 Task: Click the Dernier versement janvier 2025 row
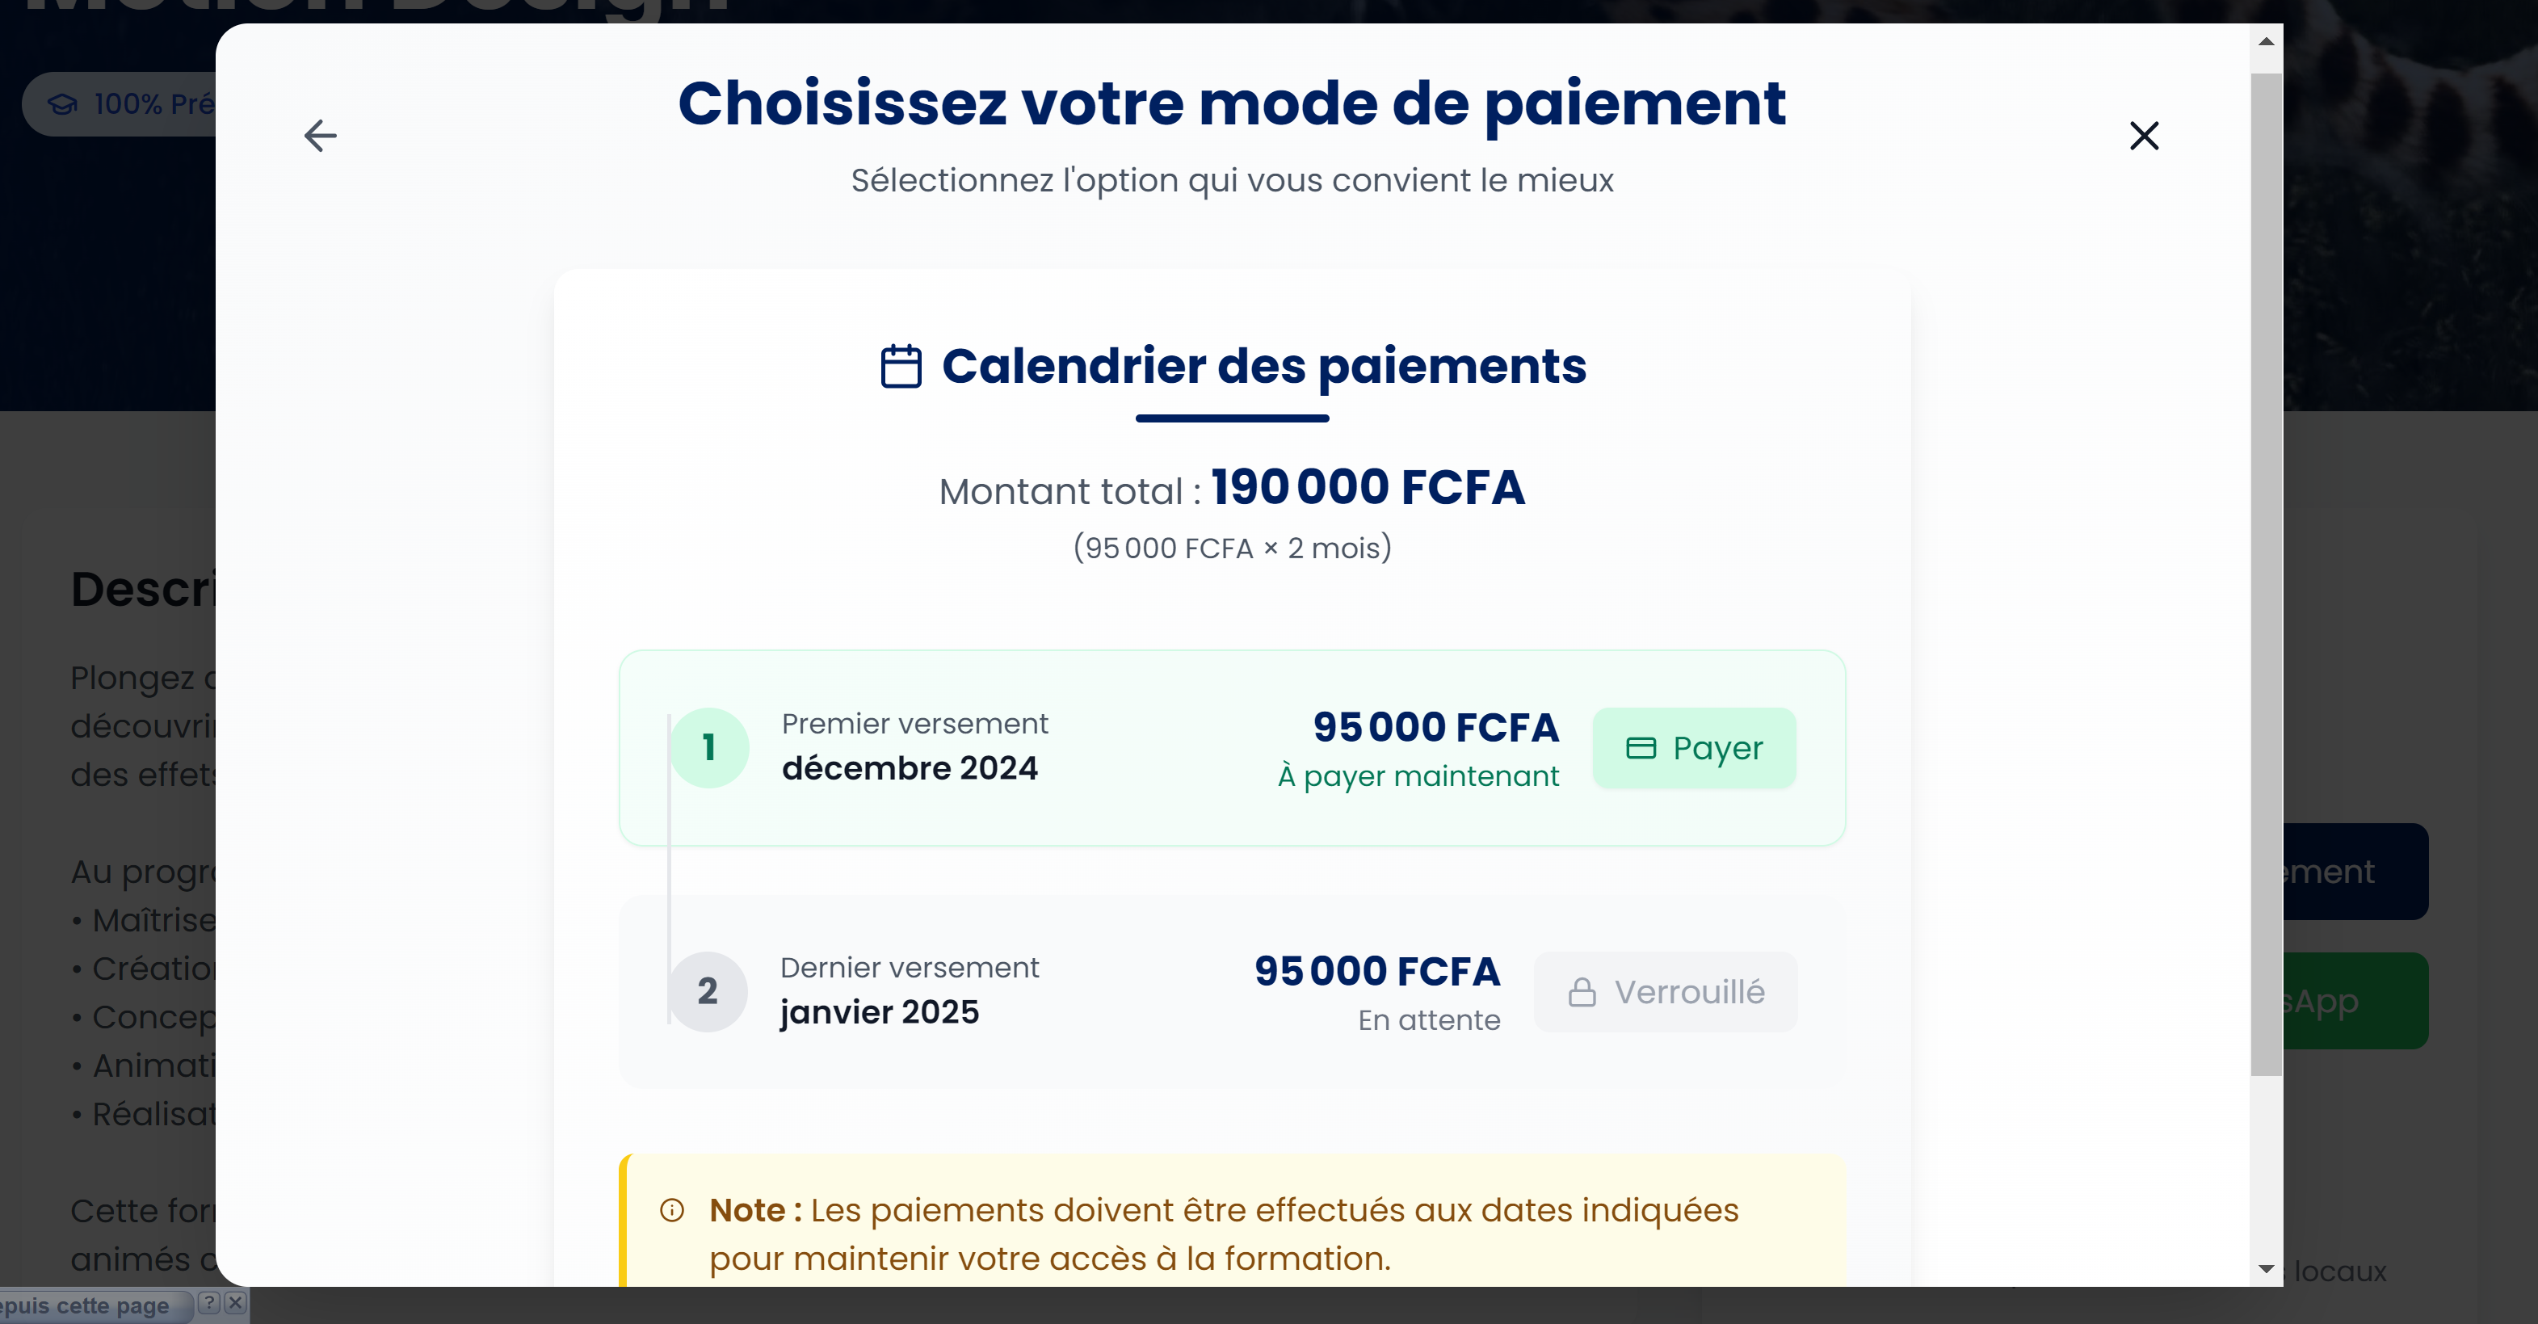[x=985, y=991]
